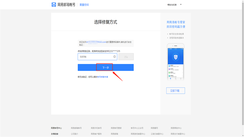Click the 35s resend countdown button

126,57
